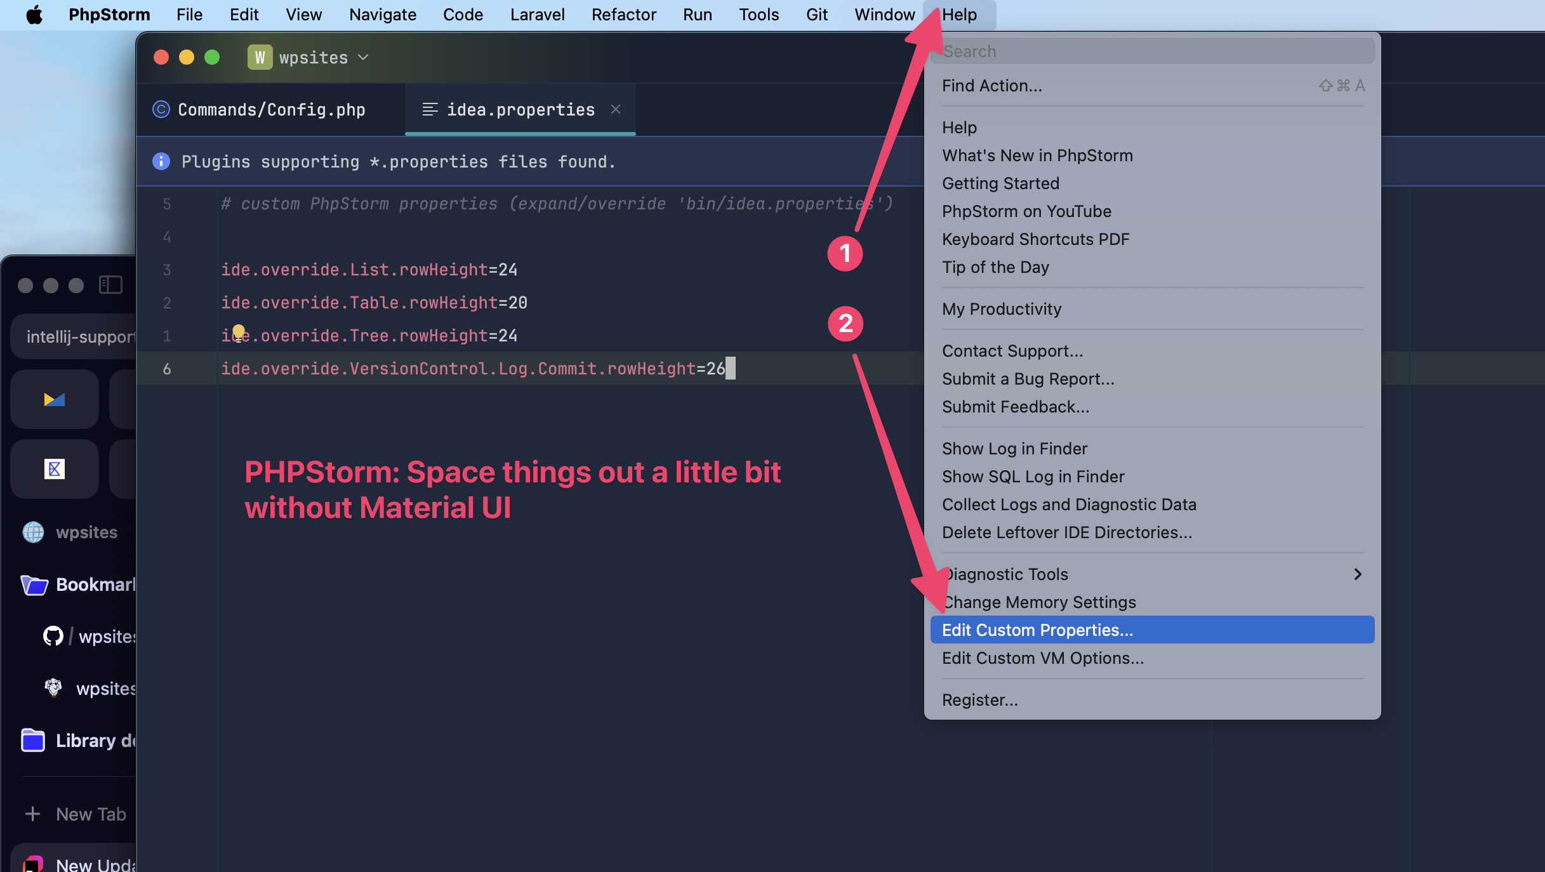Click the Help menu Search field
1545x872 pixels.
pos(1152,51)
